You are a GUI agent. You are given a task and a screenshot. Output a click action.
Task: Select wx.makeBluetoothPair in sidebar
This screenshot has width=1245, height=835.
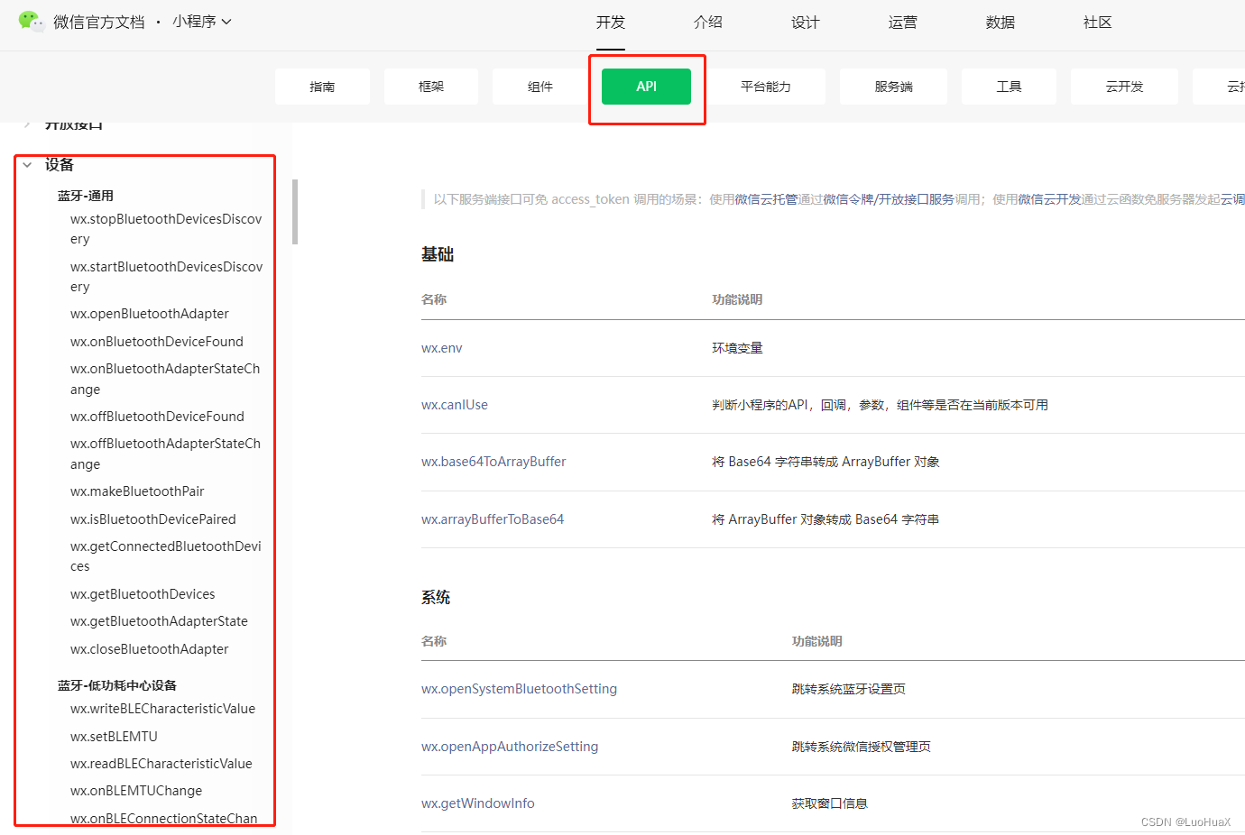click(137, 491)
